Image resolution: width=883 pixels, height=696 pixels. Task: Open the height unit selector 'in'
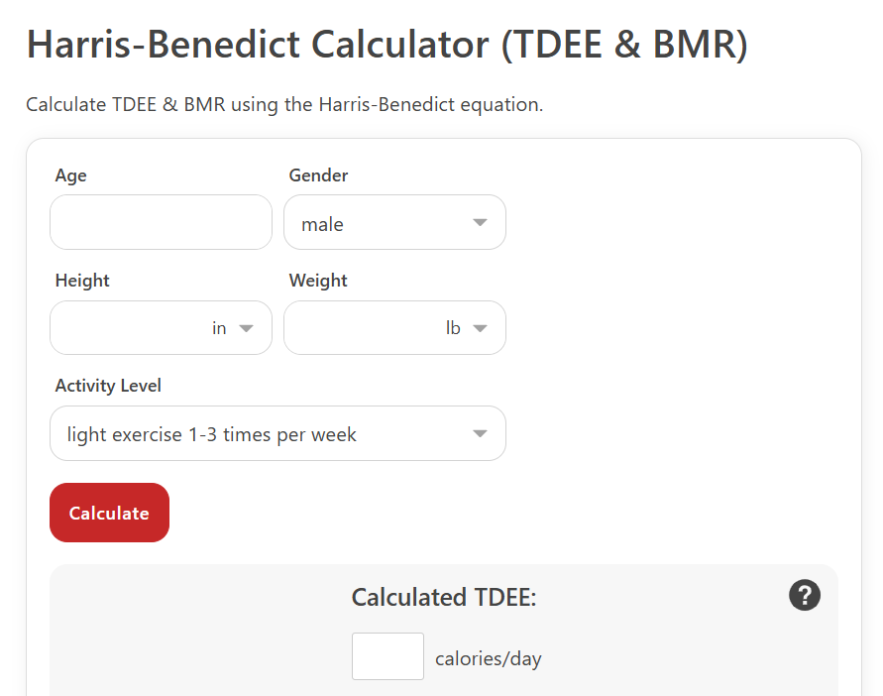click(233, 328)
